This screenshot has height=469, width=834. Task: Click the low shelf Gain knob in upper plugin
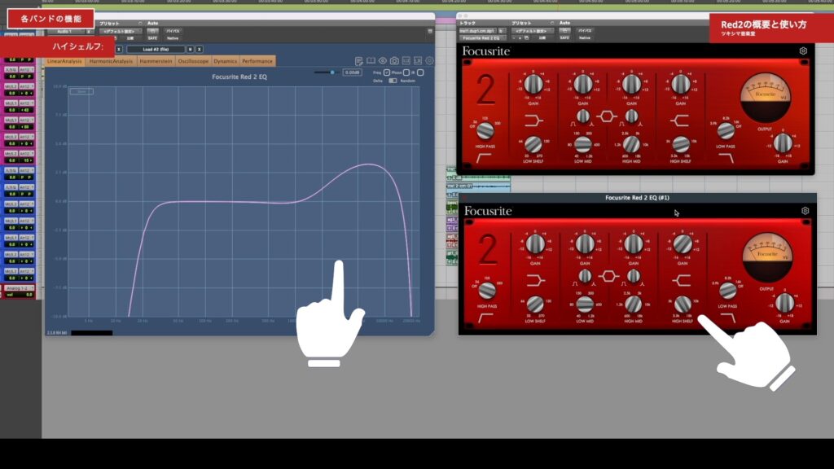[533, 84]
